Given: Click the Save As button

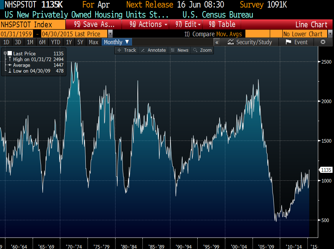Looking at the screenshot, I should [x=94, y=24].
